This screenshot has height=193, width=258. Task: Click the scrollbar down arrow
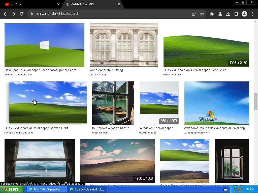[x=256, y=183]
